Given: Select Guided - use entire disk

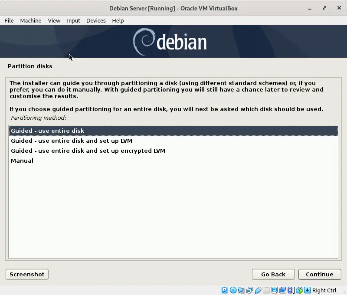Looking at the screenshot, I should (173, 131).
